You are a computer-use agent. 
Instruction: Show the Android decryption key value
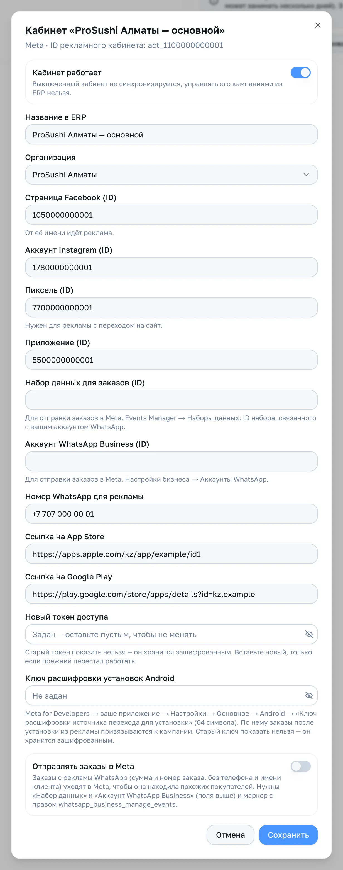pos(308,695)
